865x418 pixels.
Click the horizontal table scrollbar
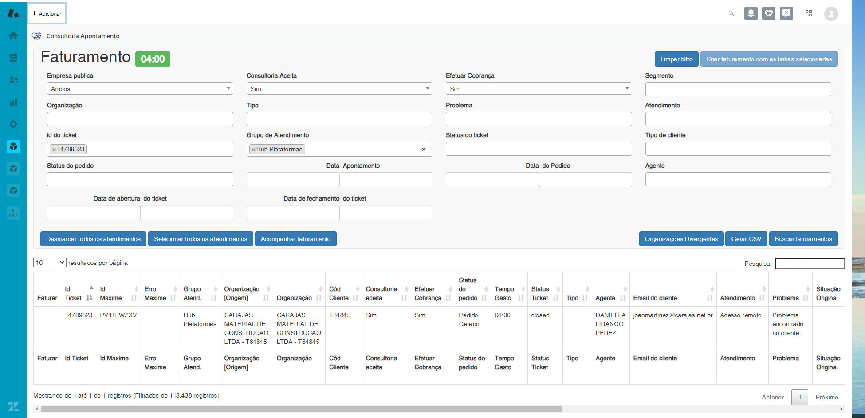point(301,409)
